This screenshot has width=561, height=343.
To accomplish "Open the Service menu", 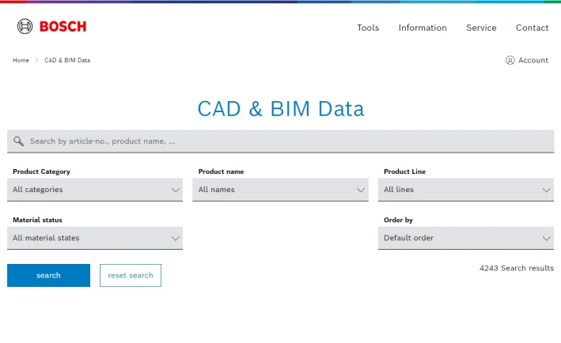I will tap(481, 28).
